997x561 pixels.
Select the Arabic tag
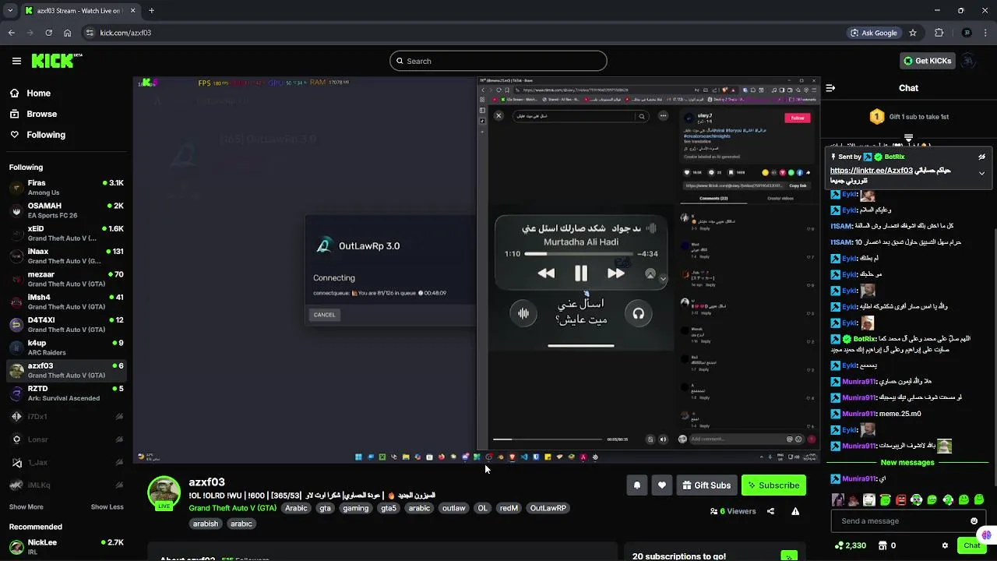click(x=296, y=508)
